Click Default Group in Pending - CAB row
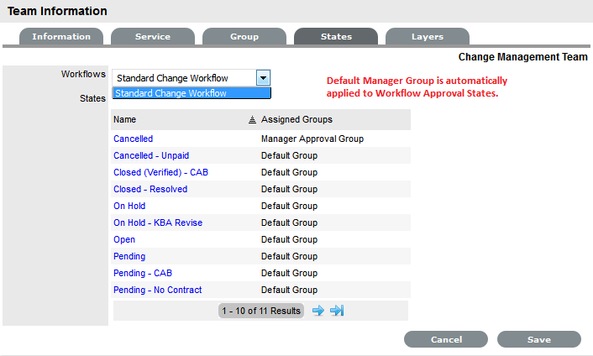593x356 pixels. click(289, 273)
